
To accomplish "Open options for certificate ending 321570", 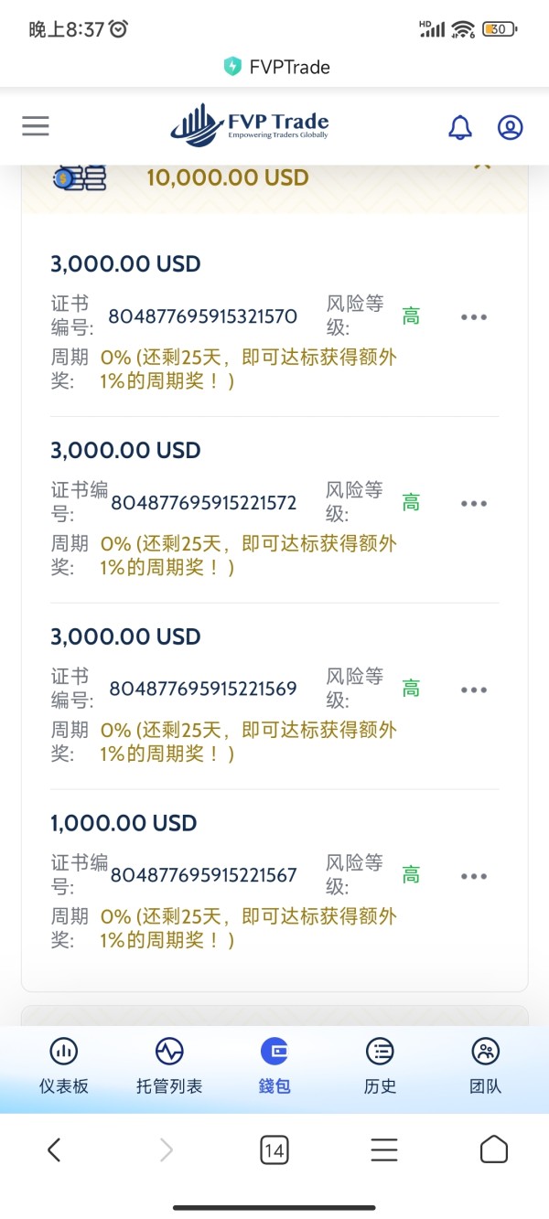I will pos(474,317).
